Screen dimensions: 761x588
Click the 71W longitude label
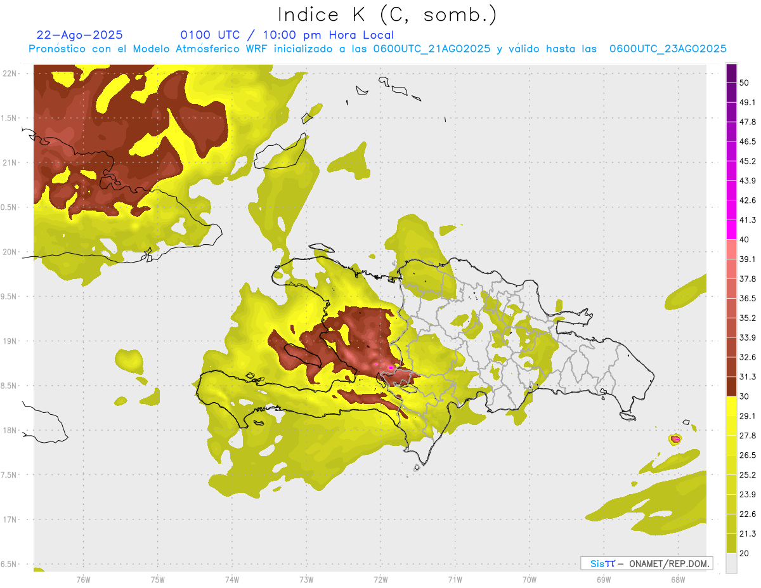[455, 579]
